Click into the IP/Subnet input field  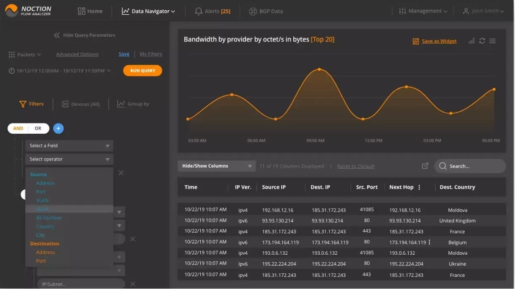[x=81, y=284]
